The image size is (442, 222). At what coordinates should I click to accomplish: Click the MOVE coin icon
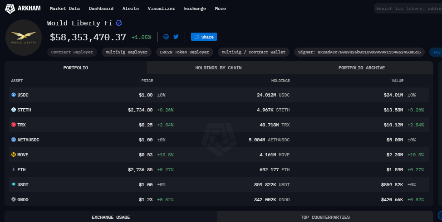coord(14,155)
